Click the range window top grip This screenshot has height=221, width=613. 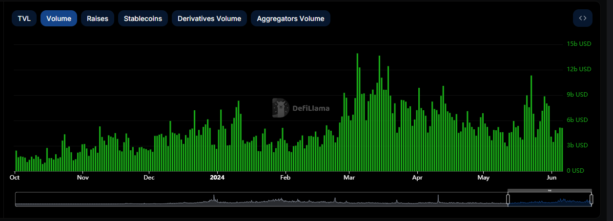(x=550, y=190)
